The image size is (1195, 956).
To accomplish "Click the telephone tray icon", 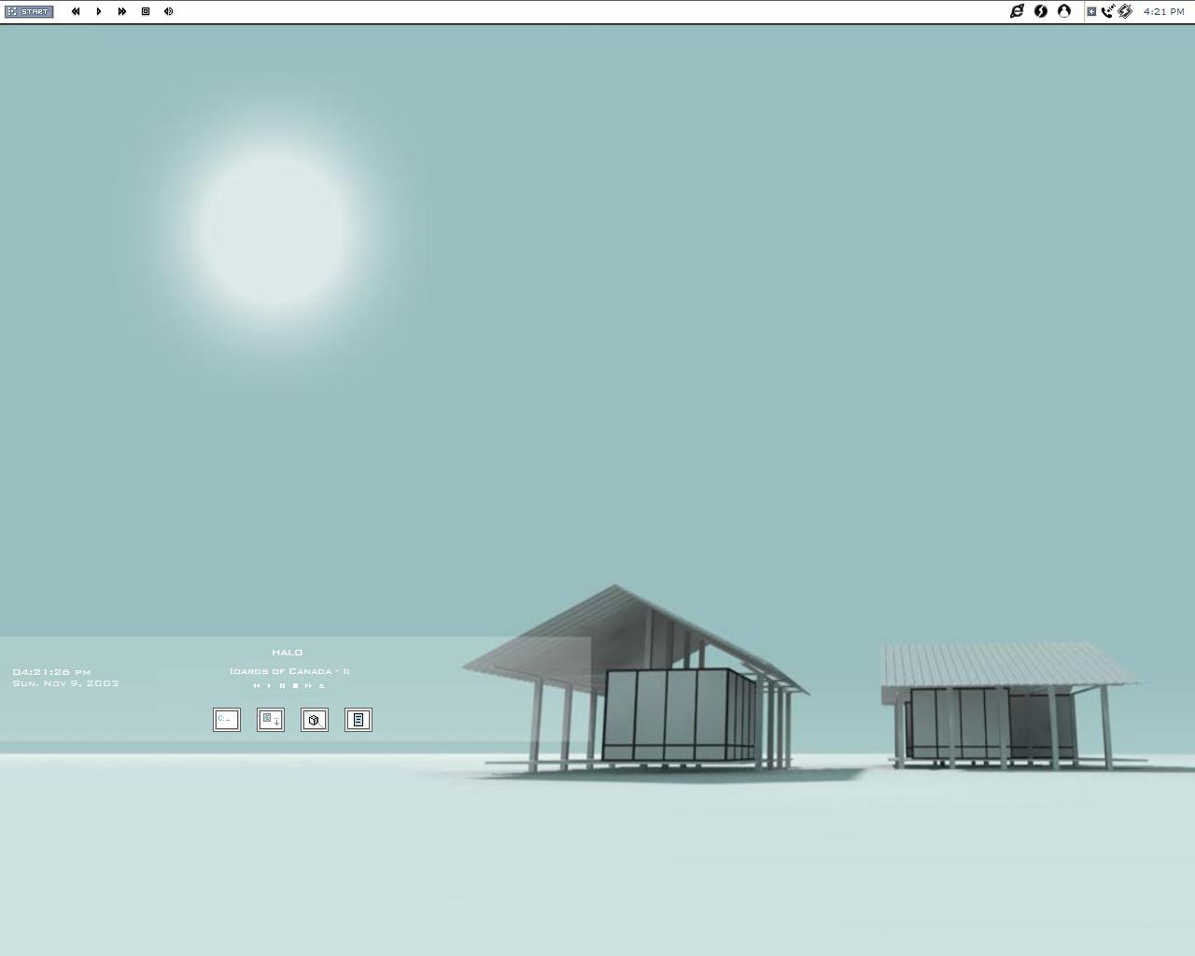I will [1107, 11].
